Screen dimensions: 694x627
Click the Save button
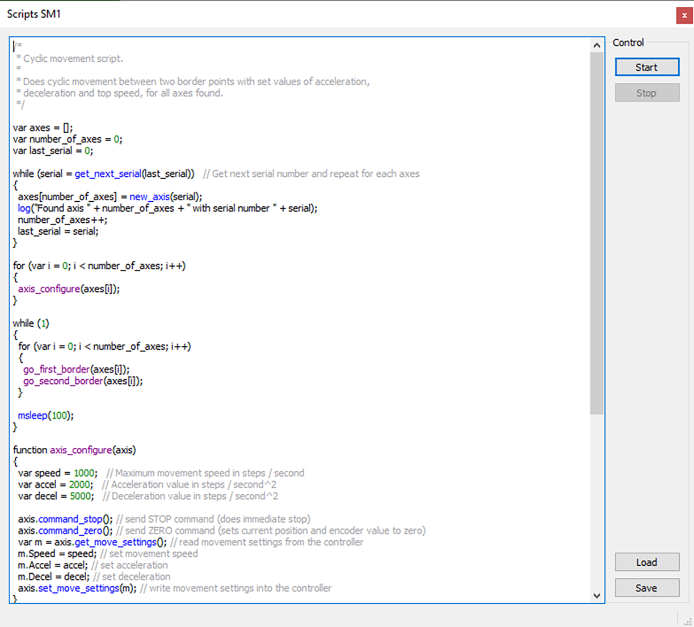[646, 587]
